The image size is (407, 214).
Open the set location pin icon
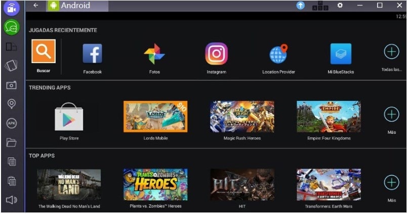click(12, 104)
